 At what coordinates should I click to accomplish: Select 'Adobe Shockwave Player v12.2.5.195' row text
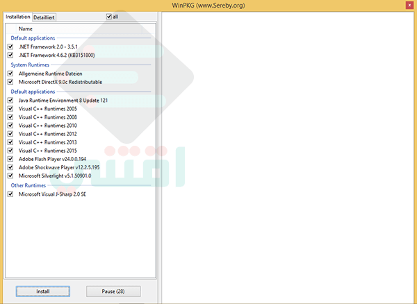coord(59,167)
